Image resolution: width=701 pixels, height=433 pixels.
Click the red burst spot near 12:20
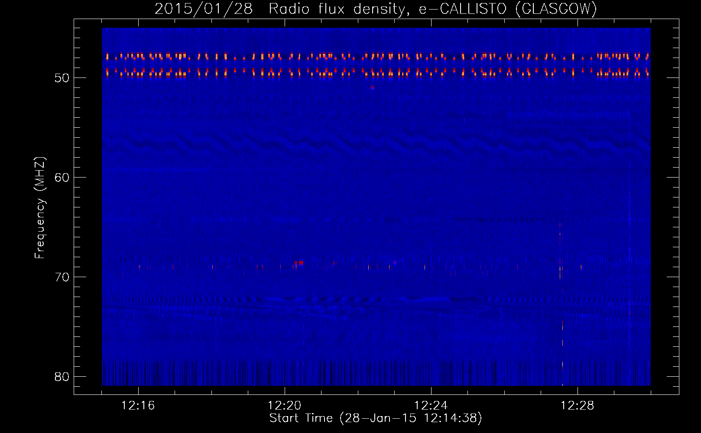pos(299,263)
